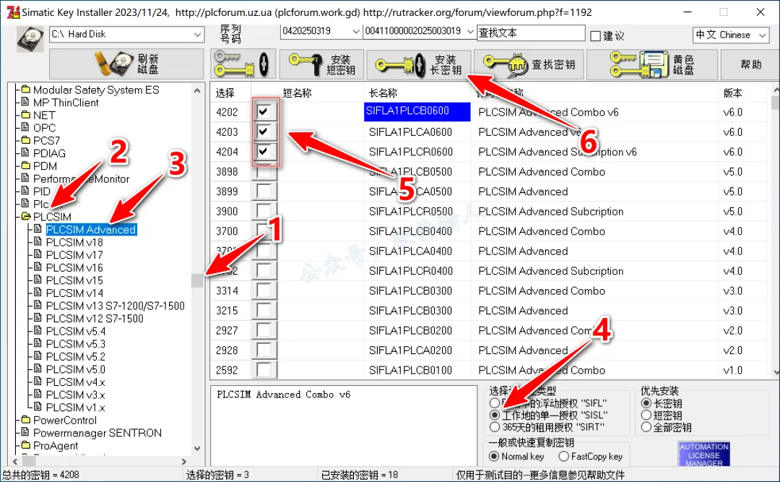Open the ProAgent folder
780x482 pixels.
56,446
